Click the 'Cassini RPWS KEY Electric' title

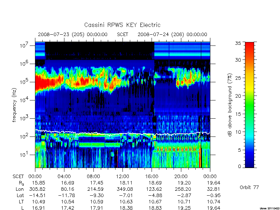122,25
